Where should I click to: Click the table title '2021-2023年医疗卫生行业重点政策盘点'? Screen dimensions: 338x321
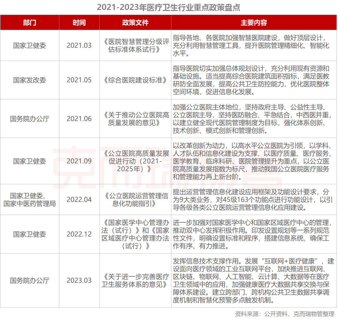click(x=168, y=7)
